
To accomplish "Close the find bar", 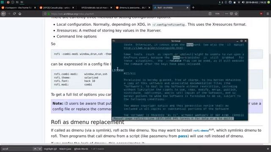I will pos(268,149).
